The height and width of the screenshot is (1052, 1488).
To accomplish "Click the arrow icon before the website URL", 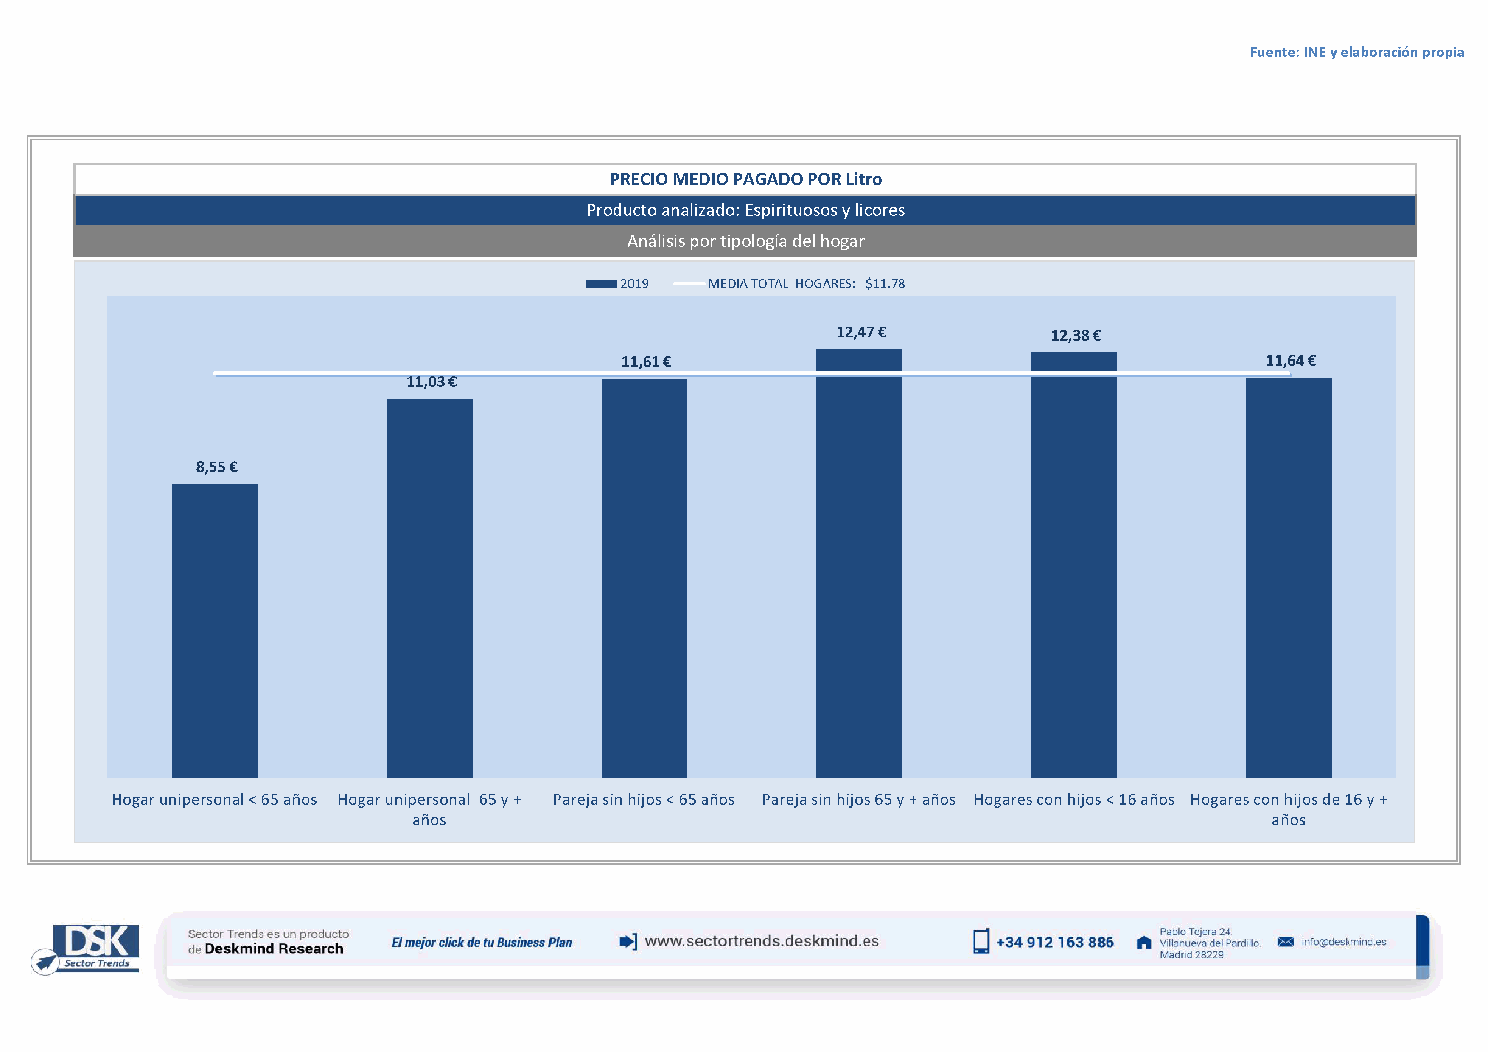I will 628,941.
